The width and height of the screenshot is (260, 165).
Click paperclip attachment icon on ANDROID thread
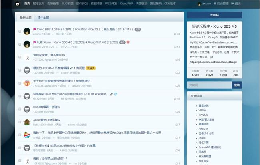(111, 94)
